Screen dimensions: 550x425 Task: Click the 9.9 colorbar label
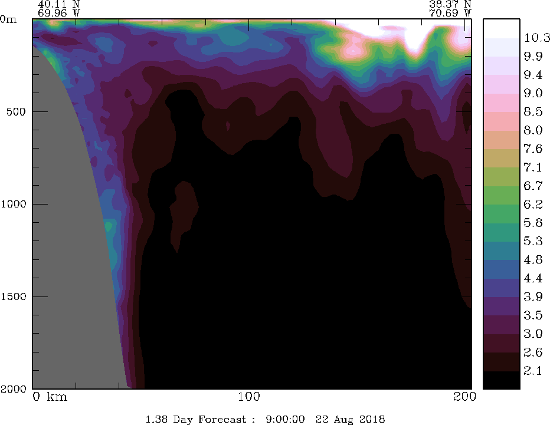point(533,56)
